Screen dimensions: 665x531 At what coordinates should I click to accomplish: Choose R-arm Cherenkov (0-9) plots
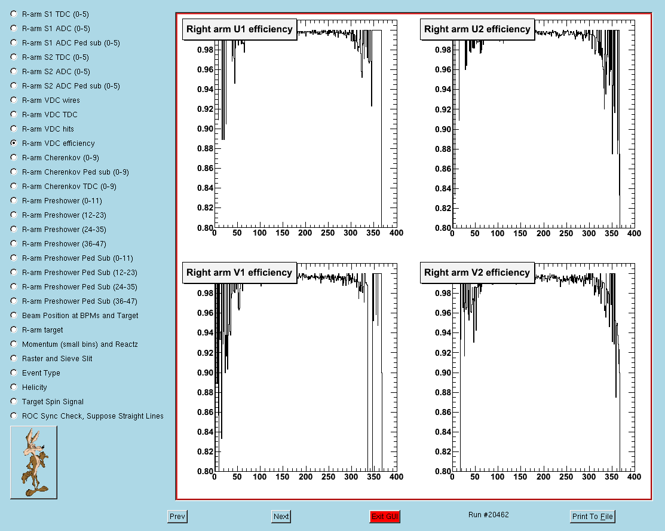point(14,157)
